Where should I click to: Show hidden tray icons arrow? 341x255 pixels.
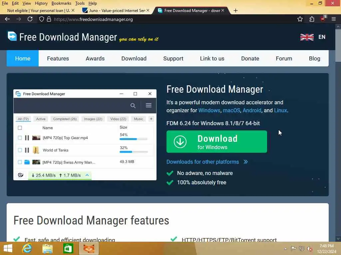point(285,249)
